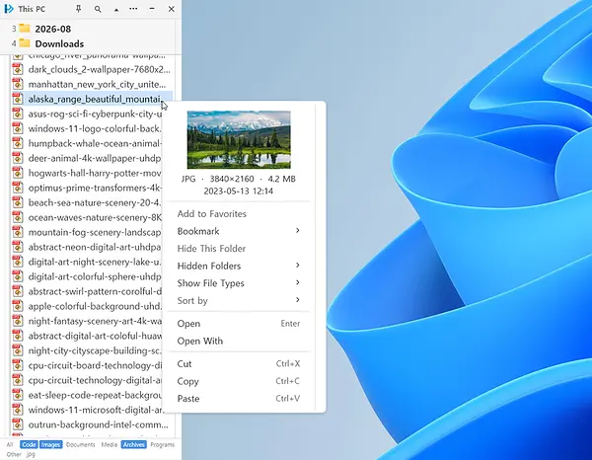This screenshot has width=592, height=460.
Task: Click the app logo beside This PC
Action: click(x=9, y=9)
